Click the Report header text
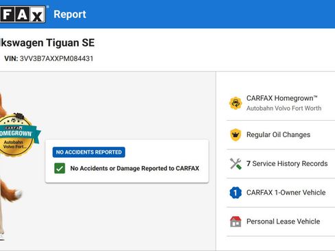 click(x=70, y=14)
